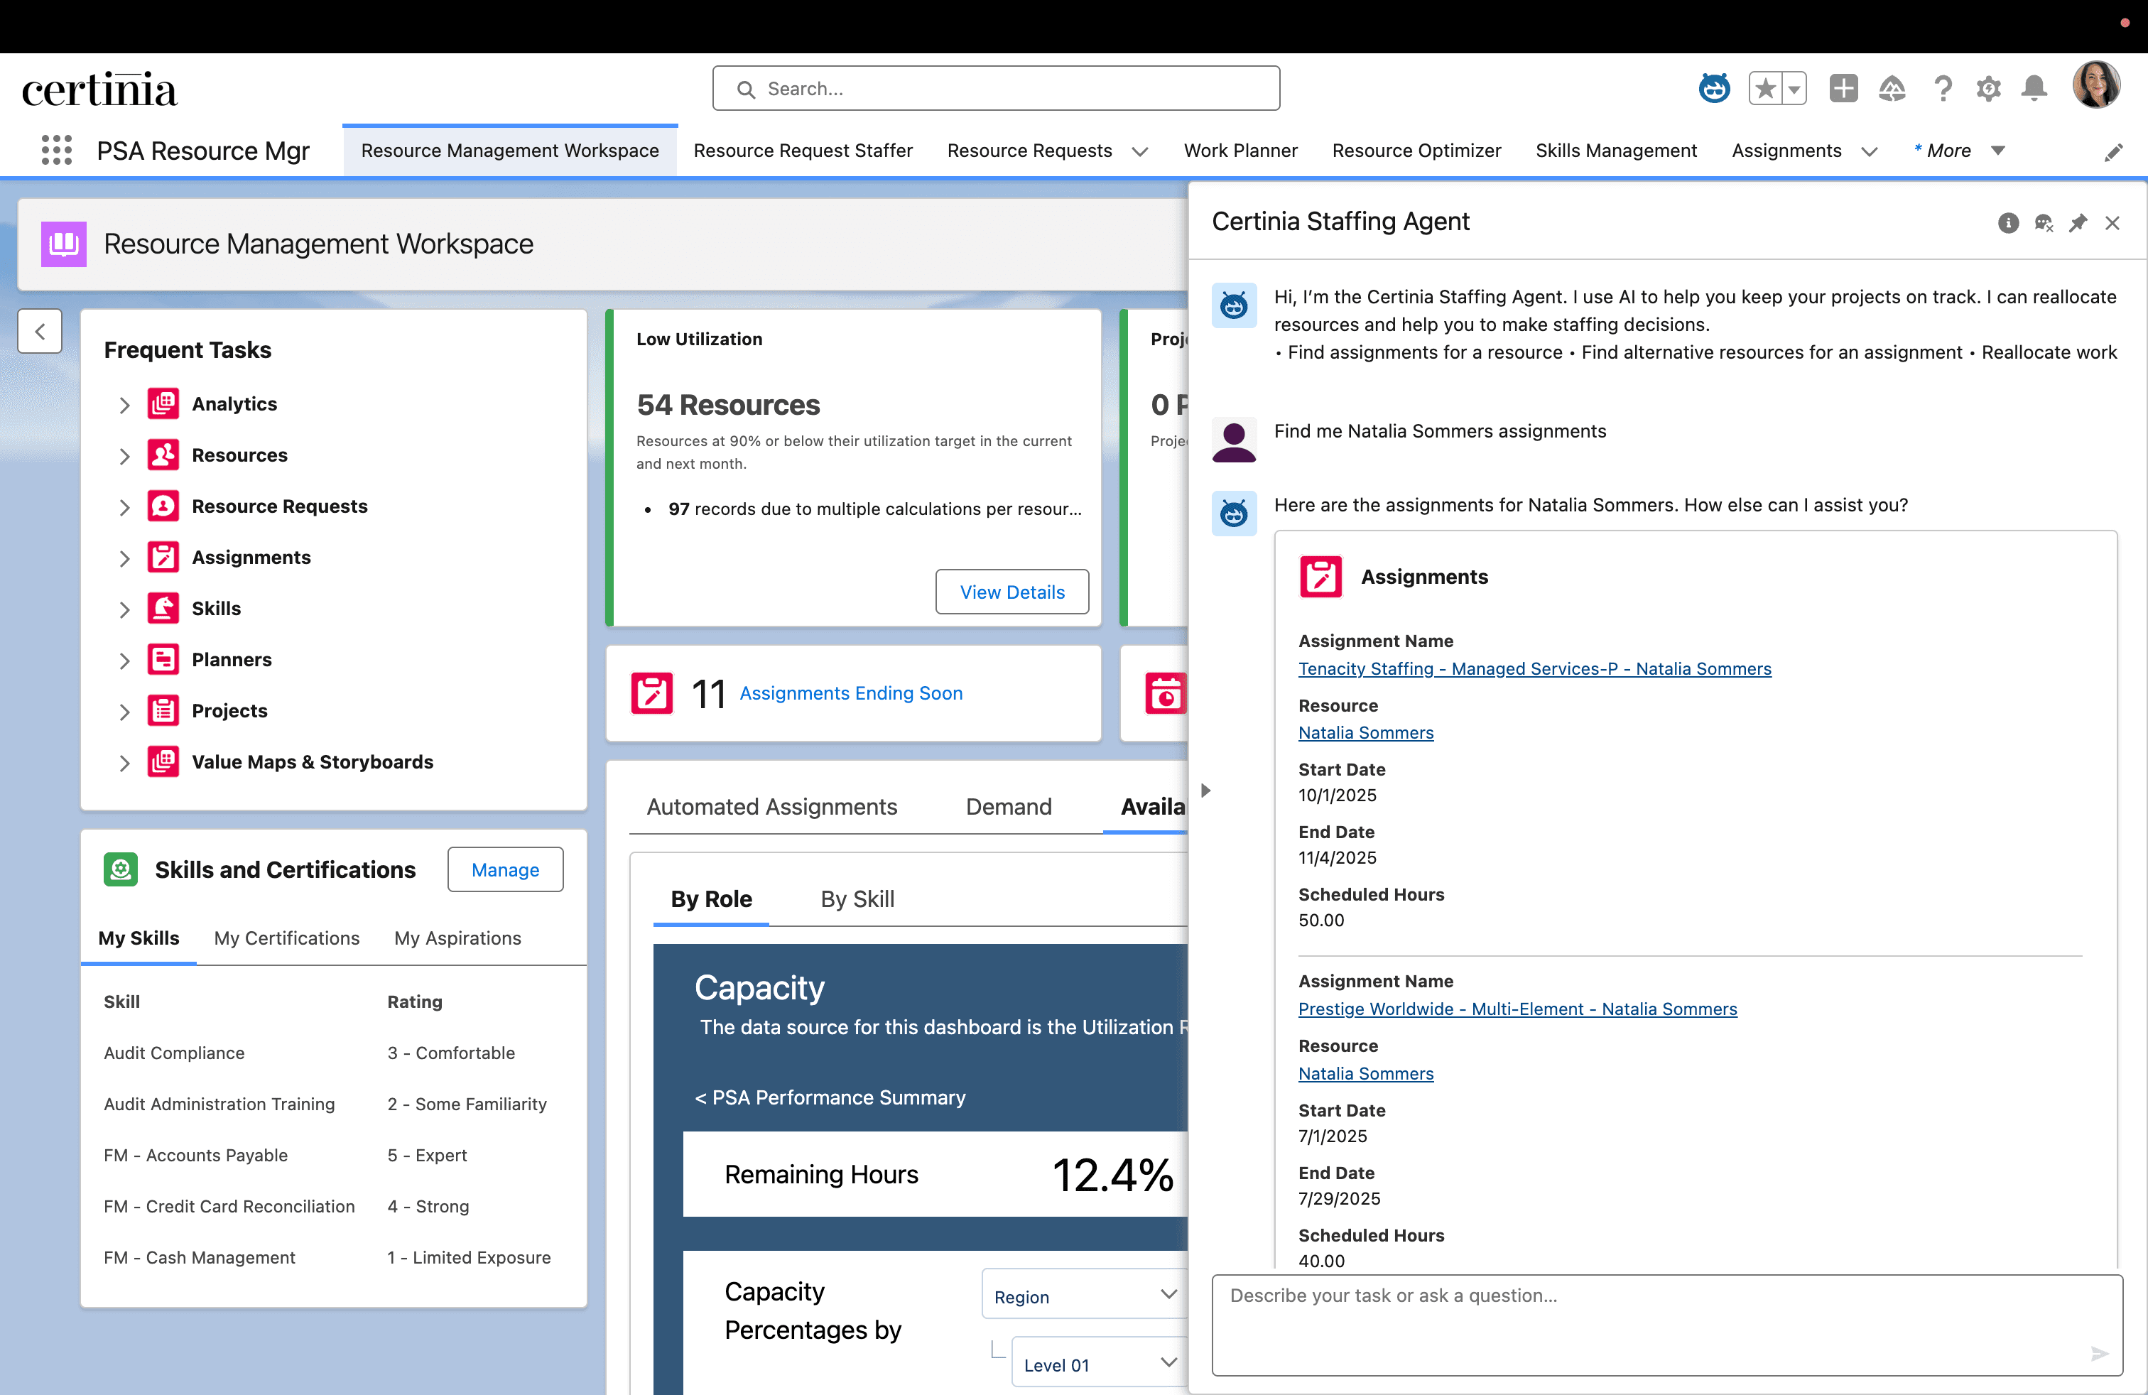Open the Assignments tab dropdown arrow

(1869, 151)
